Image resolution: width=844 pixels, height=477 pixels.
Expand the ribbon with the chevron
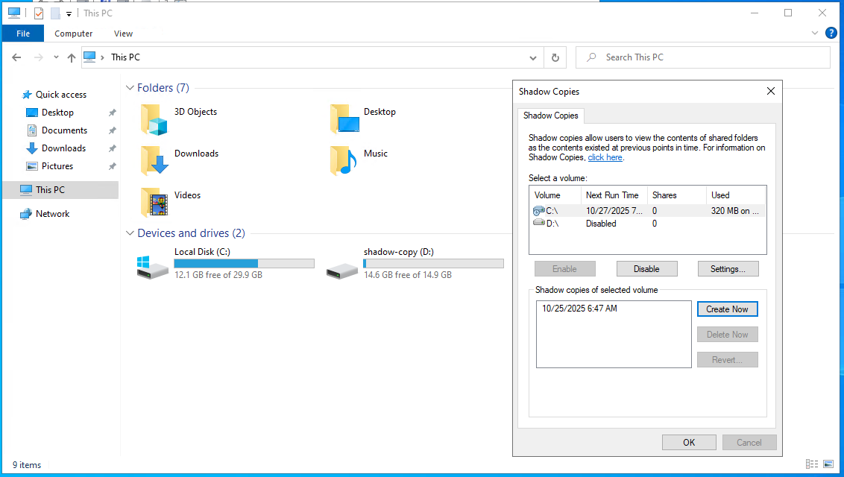pos(814,33)
